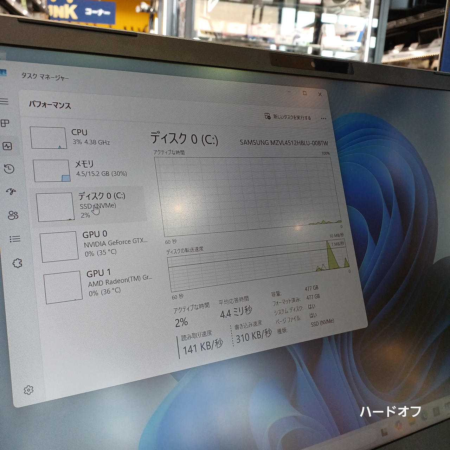Click 新しいタスクを実行する button
450x450 pixels.
pos(288,117)
